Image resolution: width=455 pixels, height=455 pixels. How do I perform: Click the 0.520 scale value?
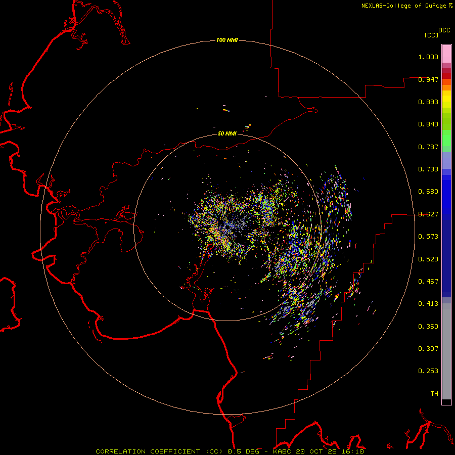428,259
